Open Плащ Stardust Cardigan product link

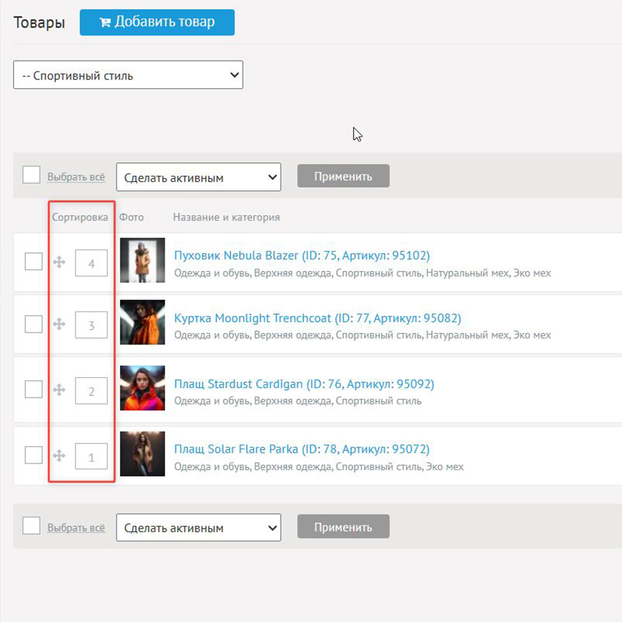click(304, 384)
